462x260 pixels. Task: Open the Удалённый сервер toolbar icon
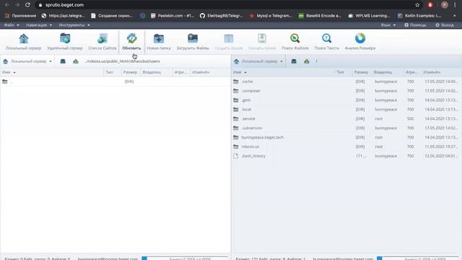click(x=65, y=42)
